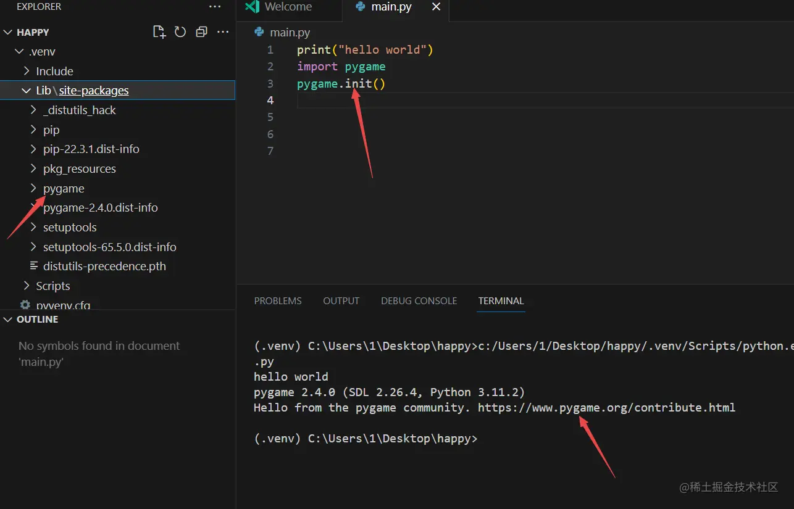Click the 'No symbols found in document' message

pos(99,354)
